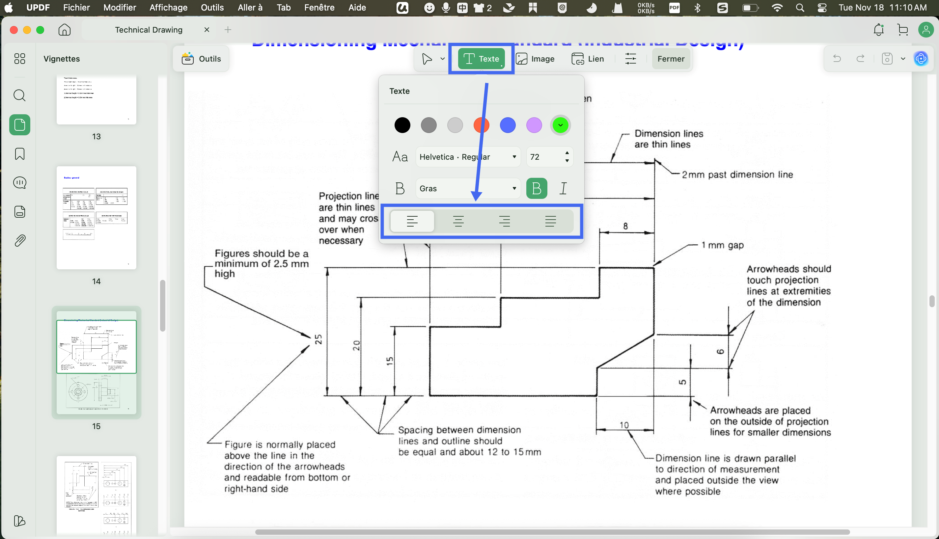Click the undo arrow icon
This screenshot has width=939, height=539.
pos(837,59)
